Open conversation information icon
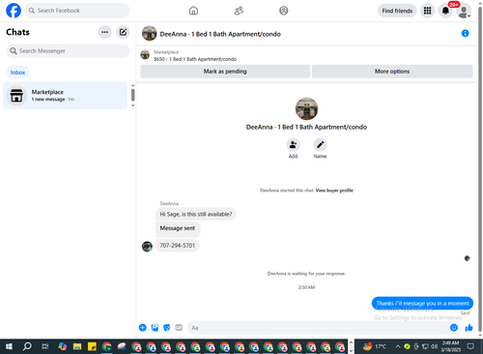Screen dimensions: 483x354 tap(465, 33)
